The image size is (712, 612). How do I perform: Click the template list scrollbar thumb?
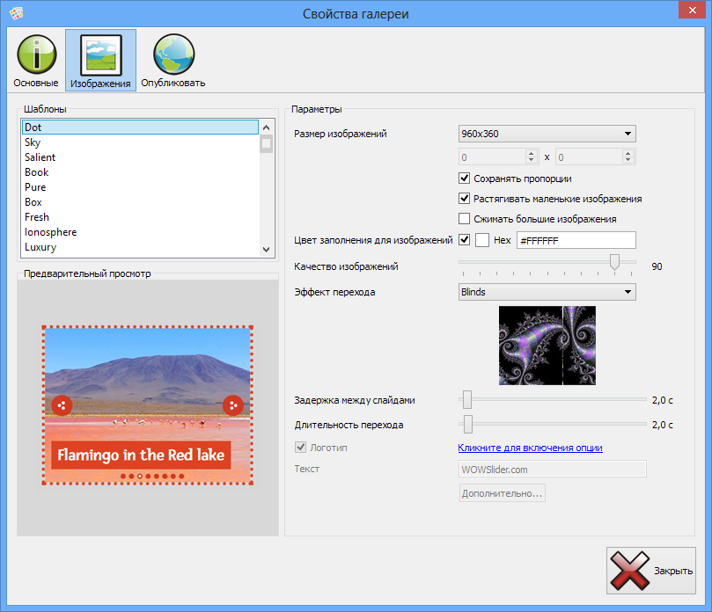(x=267, y=144)
